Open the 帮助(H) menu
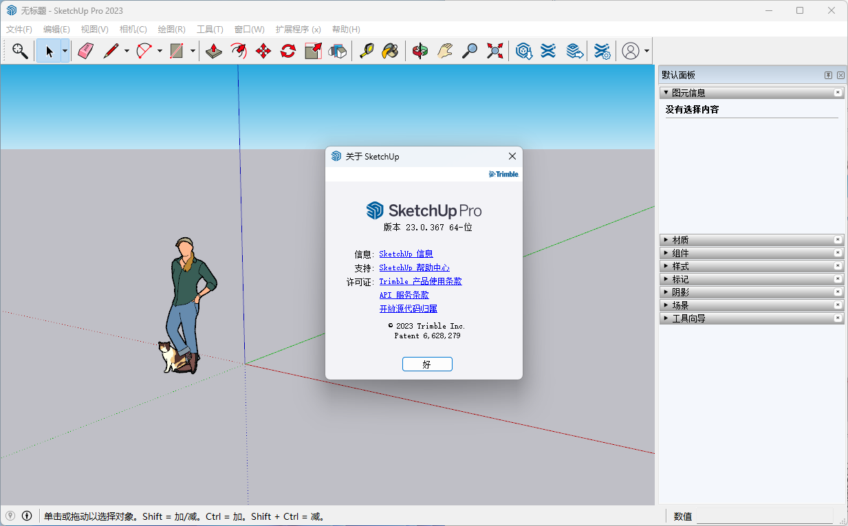 346,30
